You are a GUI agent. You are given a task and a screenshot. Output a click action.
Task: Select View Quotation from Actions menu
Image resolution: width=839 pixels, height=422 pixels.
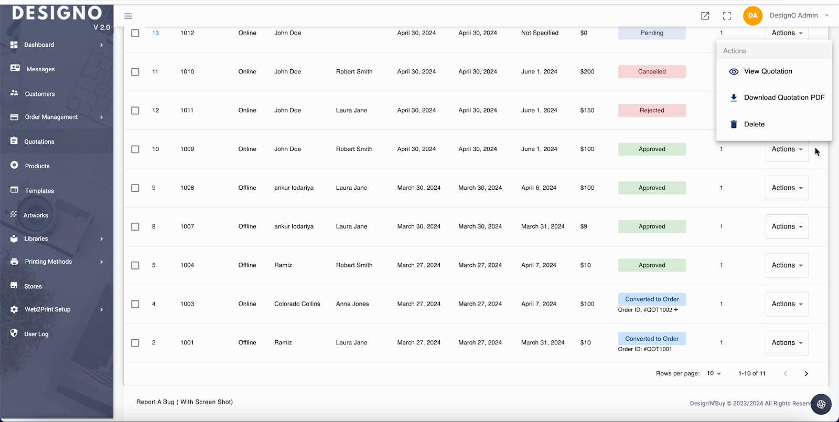(x=768, y=71)
